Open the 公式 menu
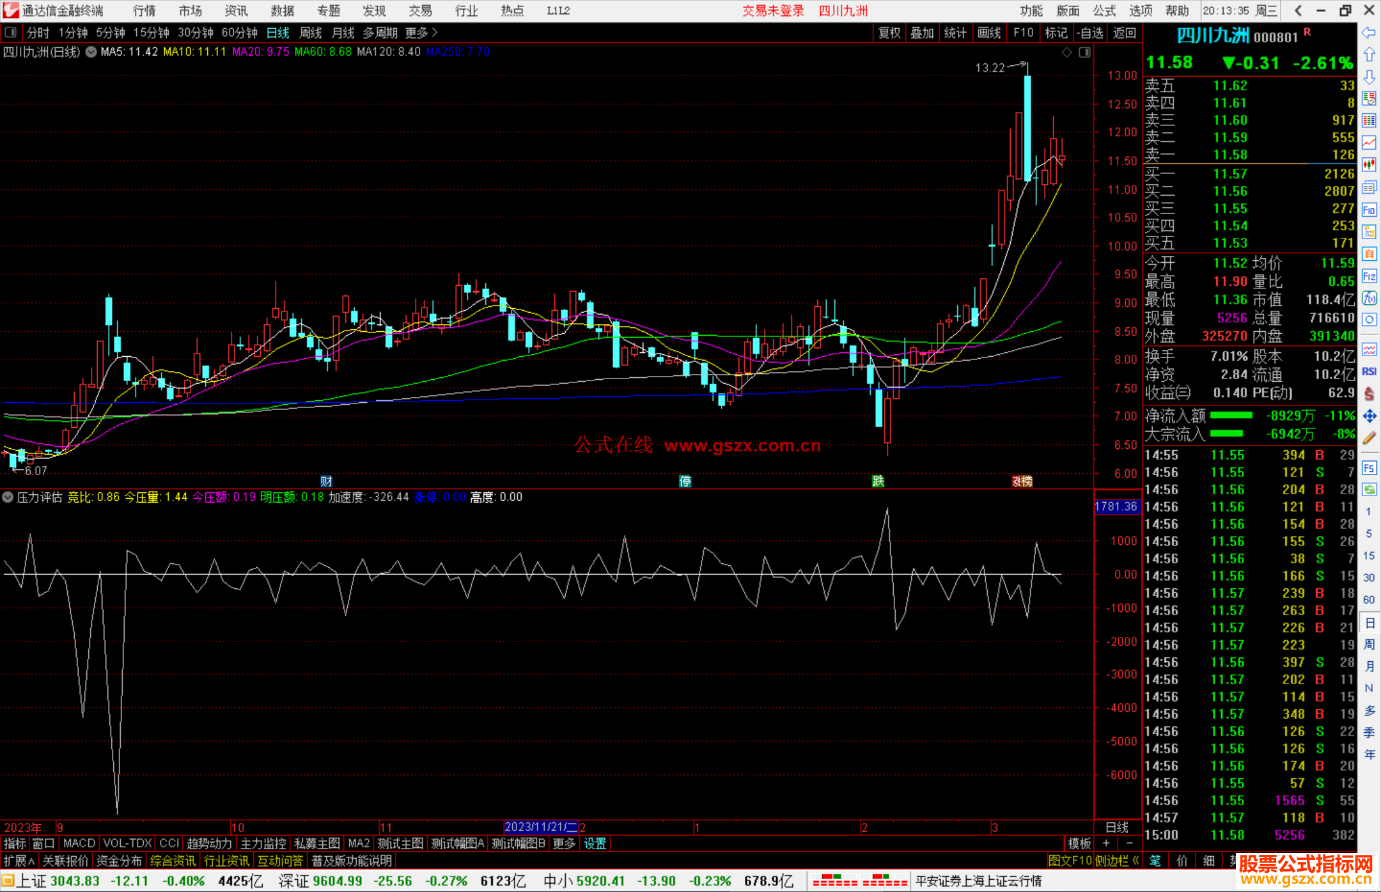Viewport: 1381px width, 892px height. [x=1104, y=10]
